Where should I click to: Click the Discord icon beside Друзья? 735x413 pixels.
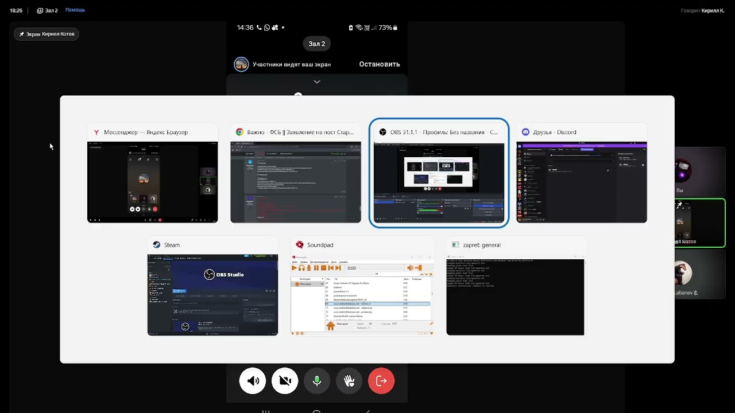point(525,132)
